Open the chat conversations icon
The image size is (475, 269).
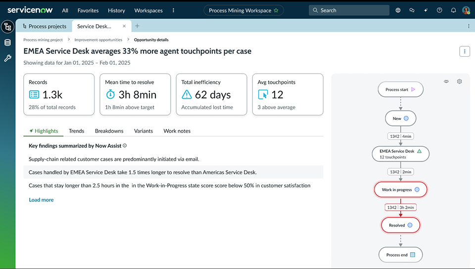click(412, 10)
